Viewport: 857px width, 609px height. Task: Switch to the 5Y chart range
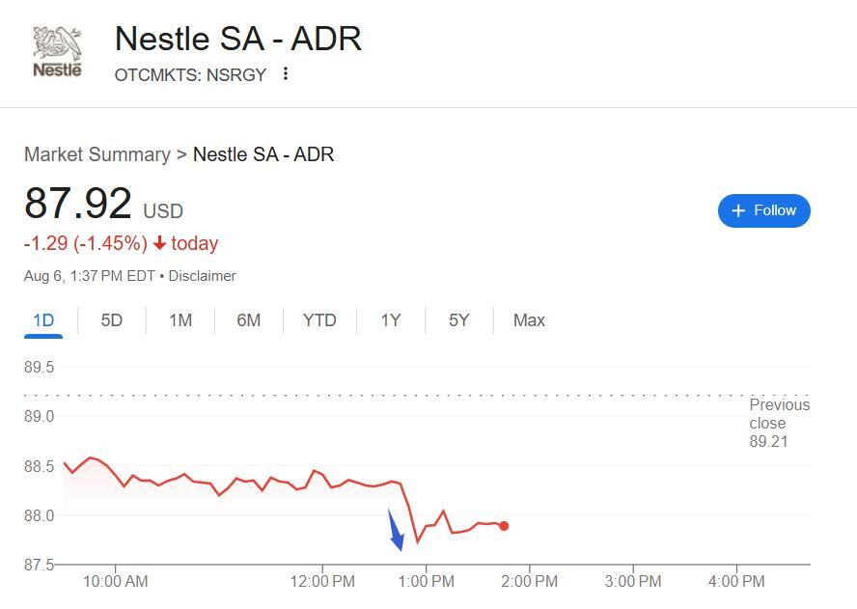pyautogui.click(x=459, y=320)
